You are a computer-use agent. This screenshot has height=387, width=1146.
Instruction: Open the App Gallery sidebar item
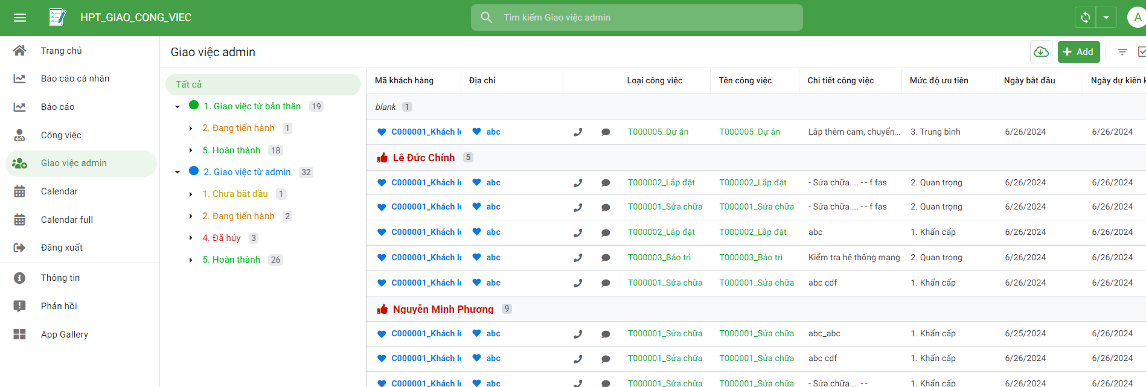coord(64,334)
